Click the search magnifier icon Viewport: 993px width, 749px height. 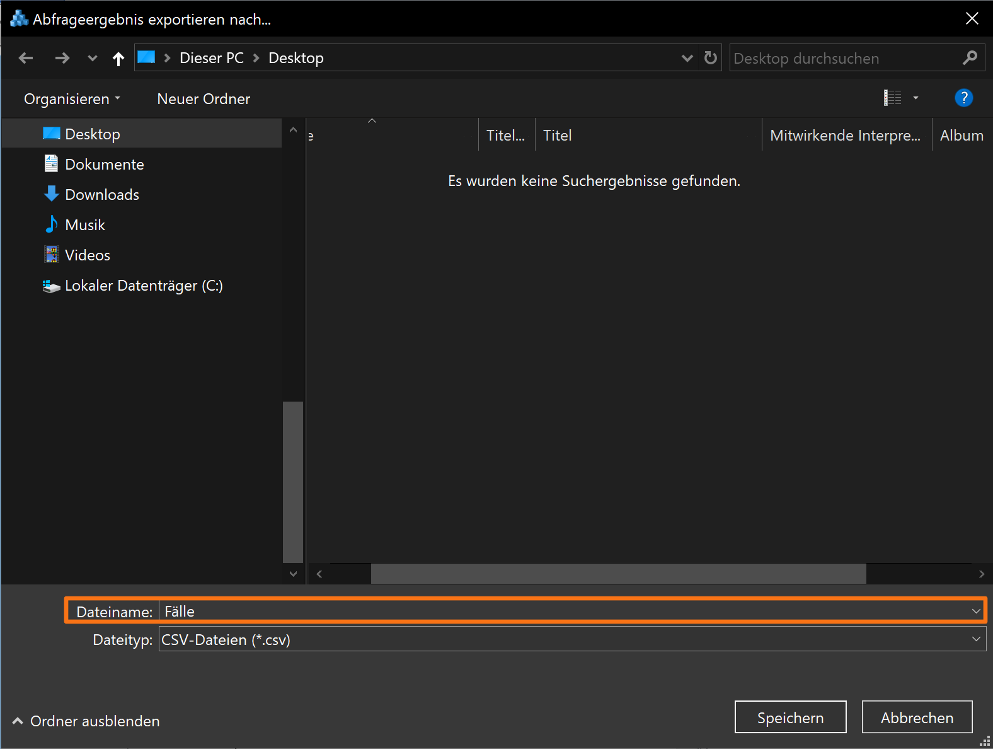click(x=970, y=58)
